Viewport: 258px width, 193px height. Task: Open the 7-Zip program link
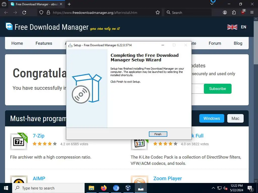(39, 136)
